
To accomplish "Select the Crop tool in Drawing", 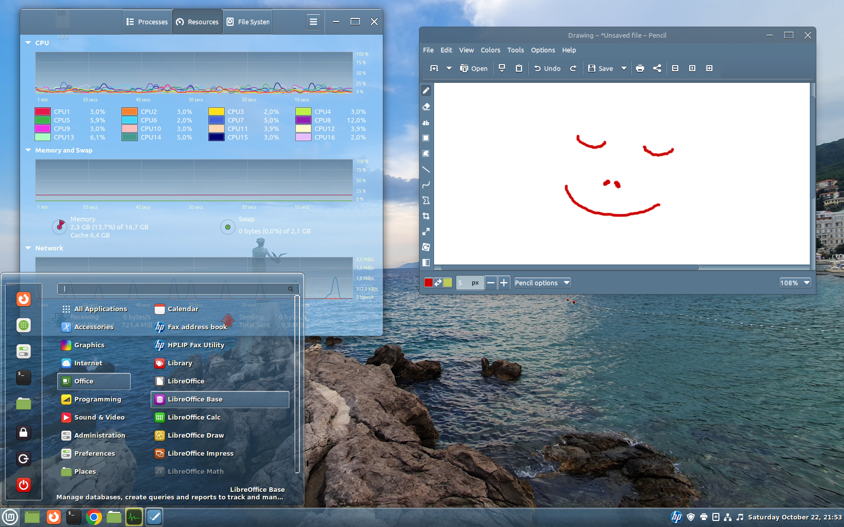I will 426,216.
